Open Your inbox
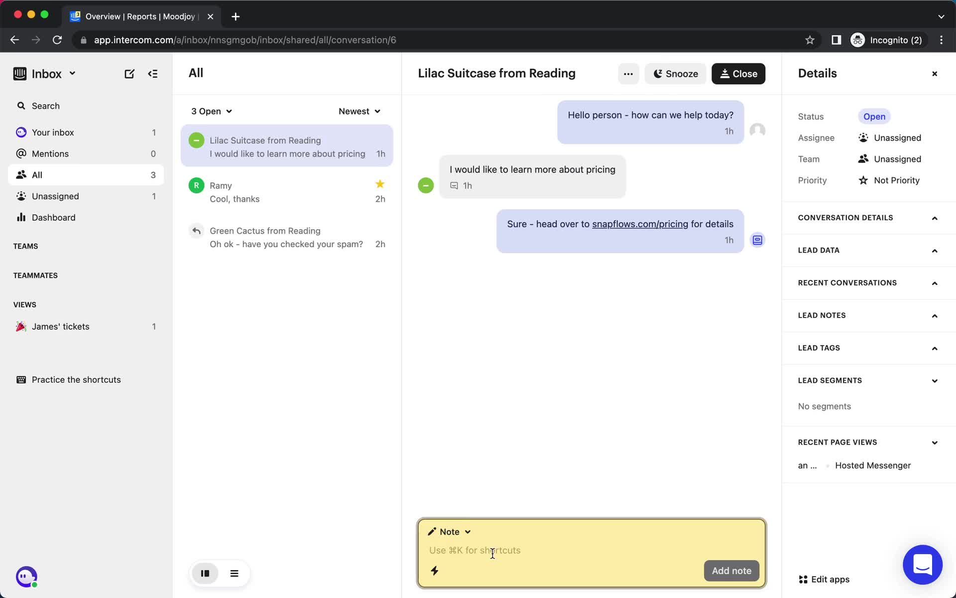The image size is (956, 598). pos(86,132)
